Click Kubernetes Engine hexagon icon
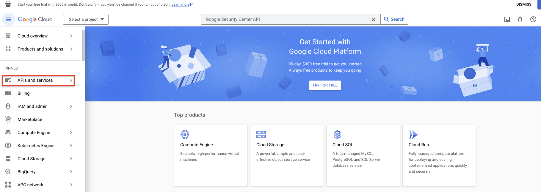The image size is (541, 192). pos(8,146)
